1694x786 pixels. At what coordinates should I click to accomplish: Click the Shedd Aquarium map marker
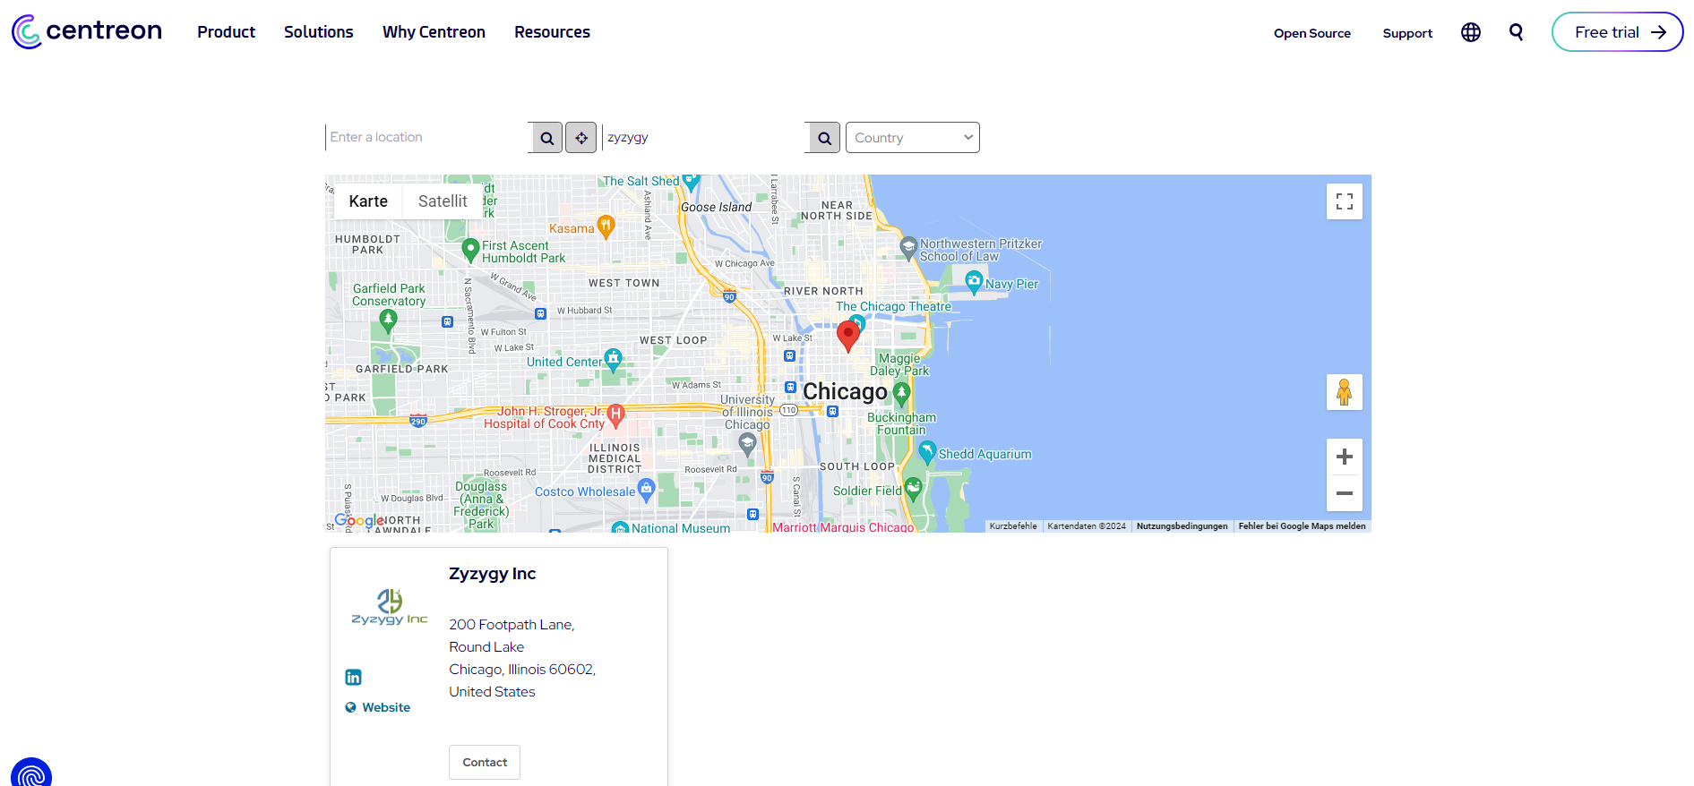coord(927,452)
